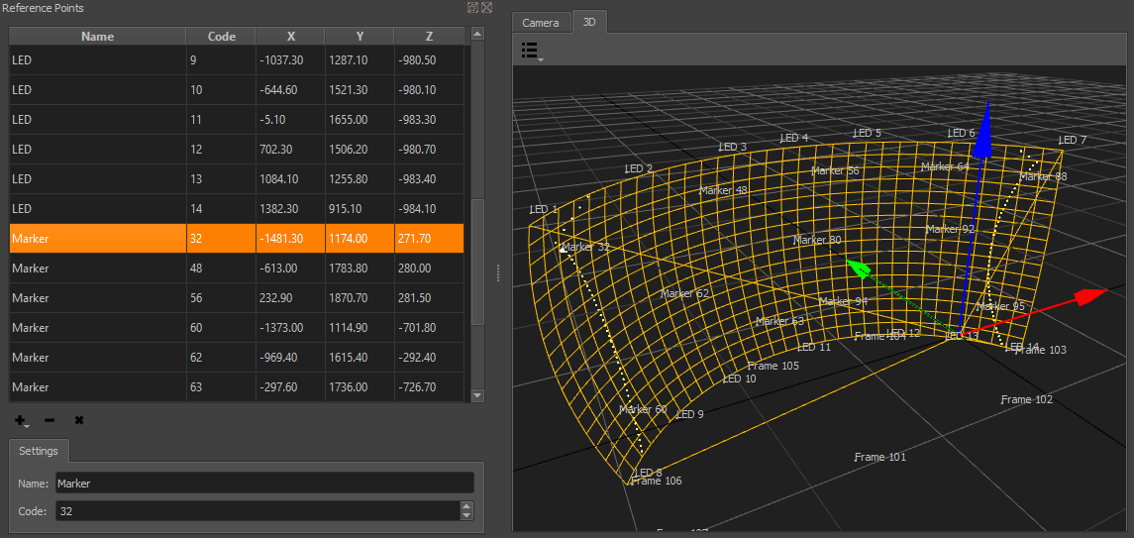Decrease the Code value with down arrow

coord(466,515)
